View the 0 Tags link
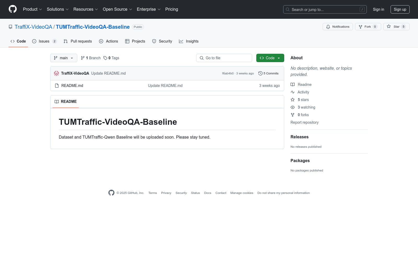This screenshot has height=261, width=418. tap(111, 58)
